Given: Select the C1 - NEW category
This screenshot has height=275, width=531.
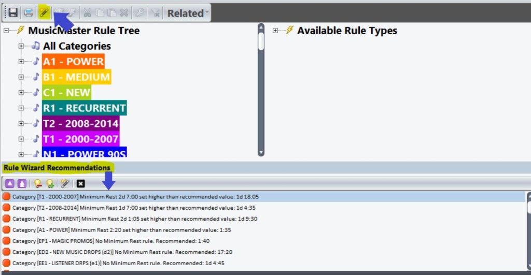Looking at the screenshot, I should tap(66, 93).
